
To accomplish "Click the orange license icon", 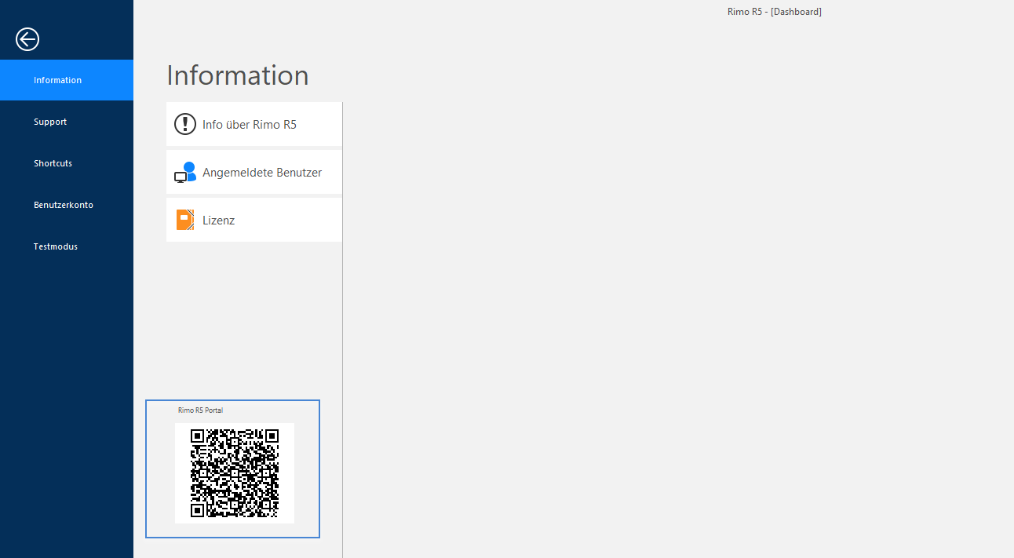I will (185, 220).
